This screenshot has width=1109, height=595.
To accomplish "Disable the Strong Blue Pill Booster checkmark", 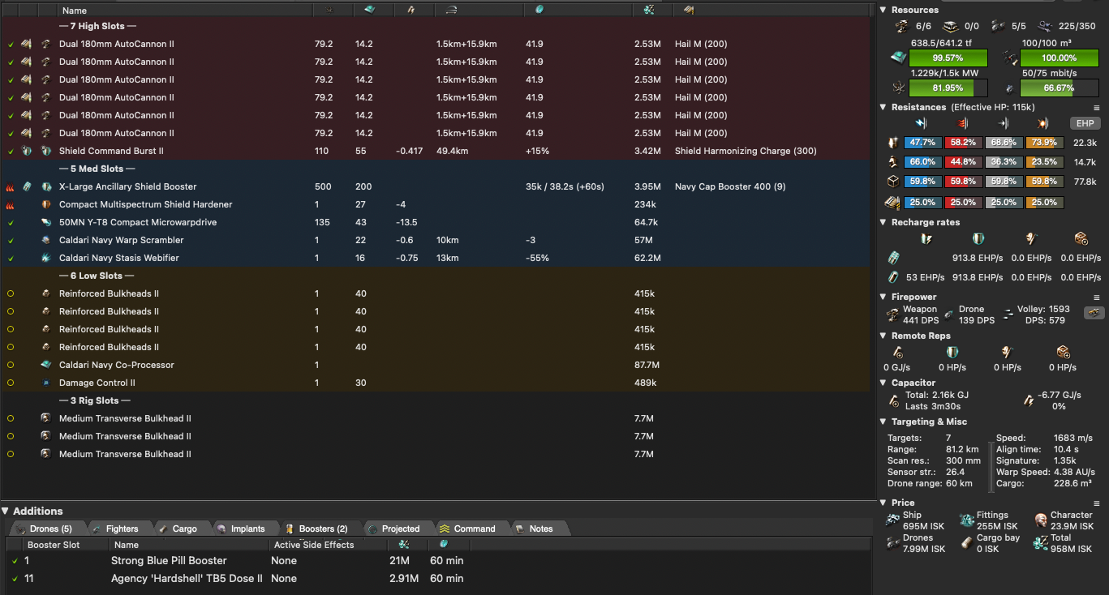I will point(15,561).
